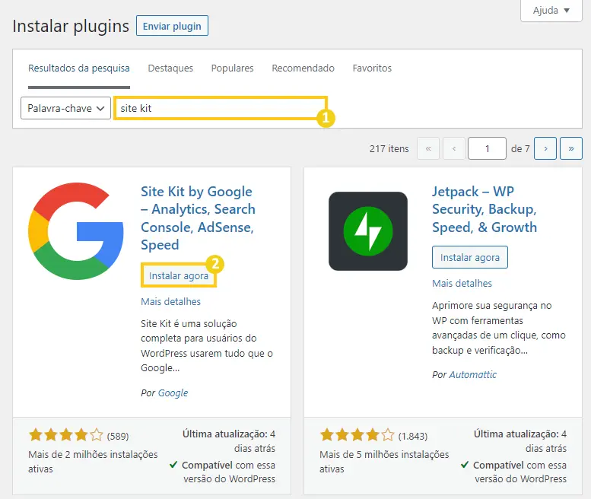This screenshot has height=499, width=591.
Task: Focus the plugin search field containing site kit
Action: click(221, 108)
